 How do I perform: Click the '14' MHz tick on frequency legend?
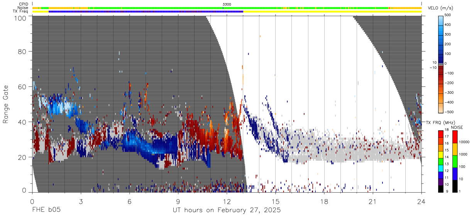pyautogui.click(x=447, y=157)
